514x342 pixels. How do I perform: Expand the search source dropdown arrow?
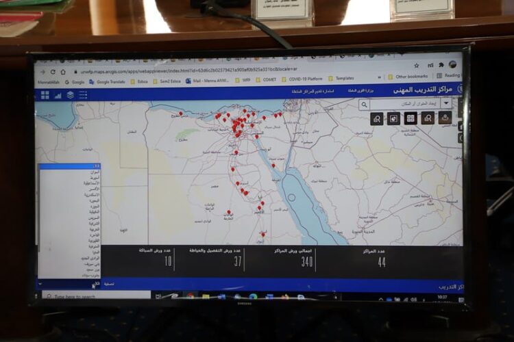pos(446,103)
